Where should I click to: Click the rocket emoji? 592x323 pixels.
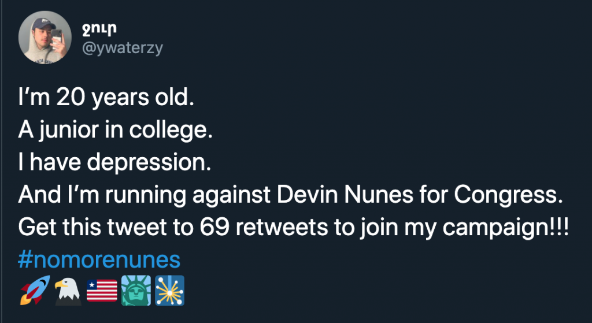pos(32,291)
